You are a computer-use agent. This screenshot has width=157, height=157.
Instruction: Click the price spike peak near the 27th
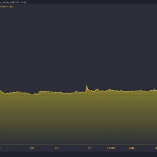point(87,85)
